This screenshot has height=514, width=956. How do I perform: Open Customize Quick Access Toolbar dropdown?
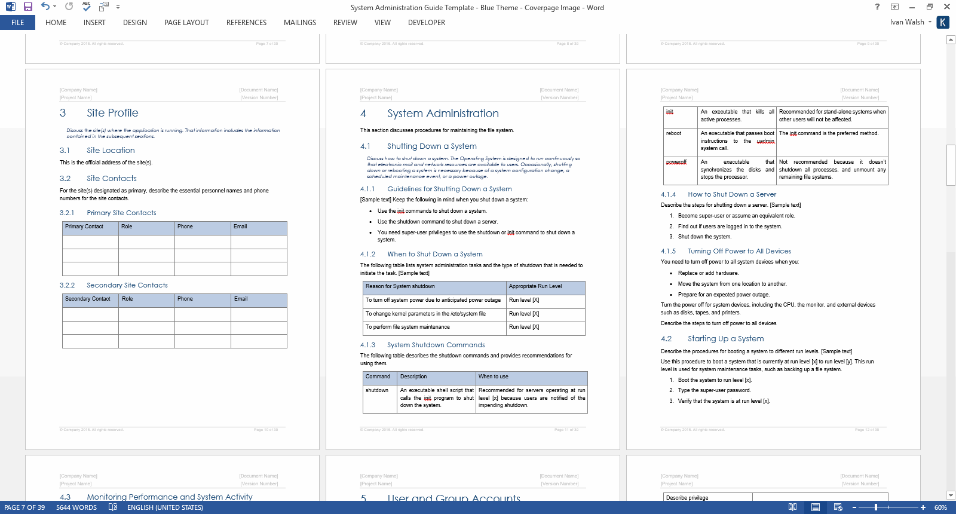click(x=118, y=7)
